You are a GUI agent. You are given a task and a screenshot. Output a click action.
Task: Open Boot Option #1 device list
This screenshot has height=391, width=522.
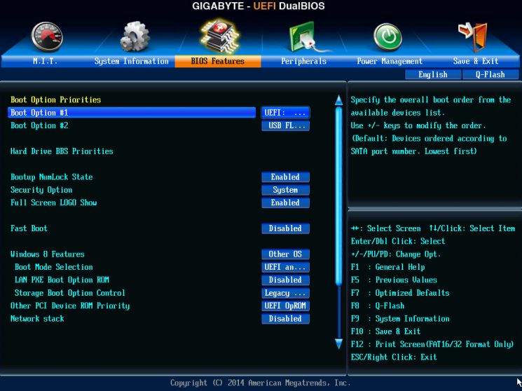coord(285,113)
